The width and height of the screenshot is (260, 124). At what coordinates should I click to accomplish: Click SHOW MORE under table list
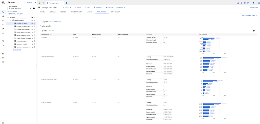17,50
